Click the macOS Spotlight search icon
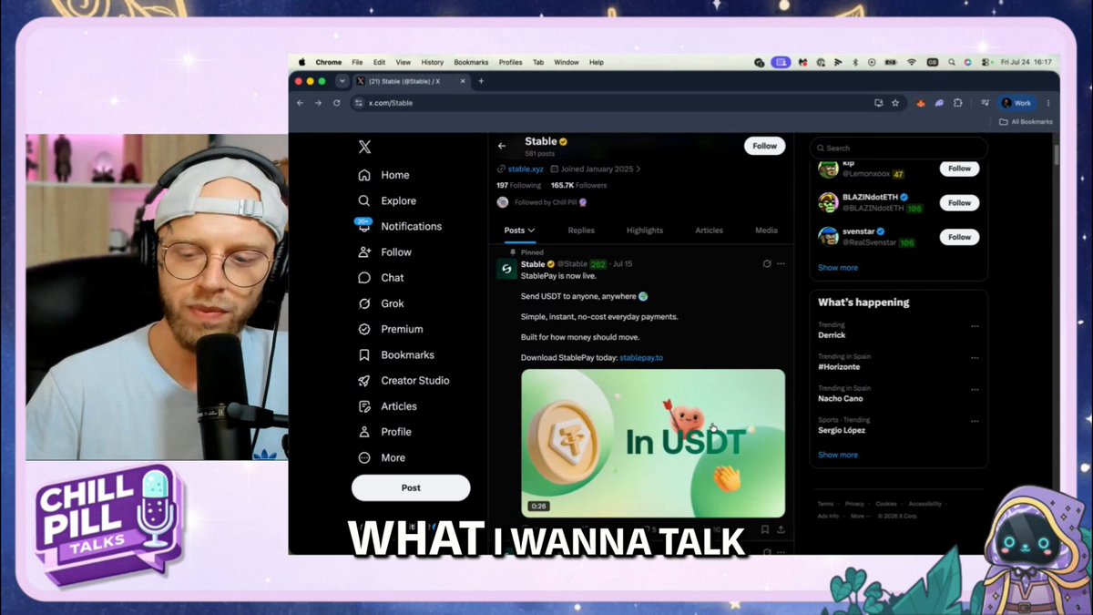 (951, 62)
